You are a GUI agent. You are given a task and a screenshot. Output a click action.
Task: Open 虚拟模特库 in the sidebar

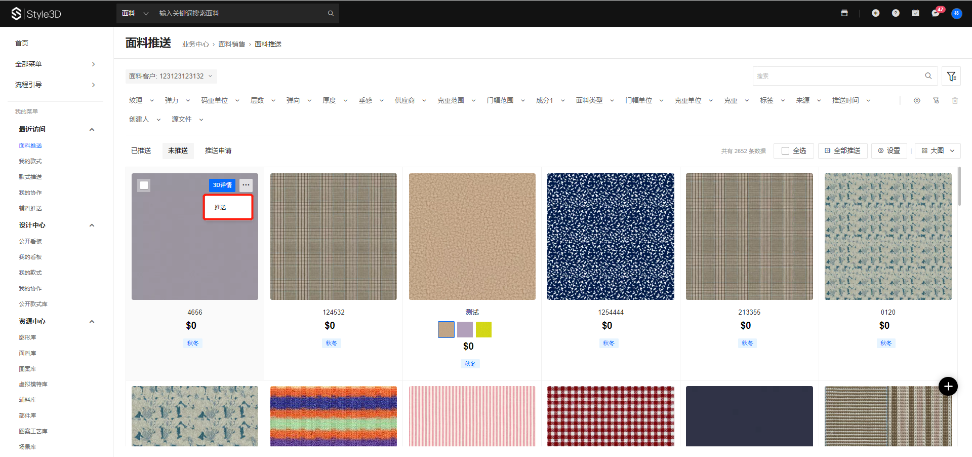pyautogui.click(x=33, y=385)
